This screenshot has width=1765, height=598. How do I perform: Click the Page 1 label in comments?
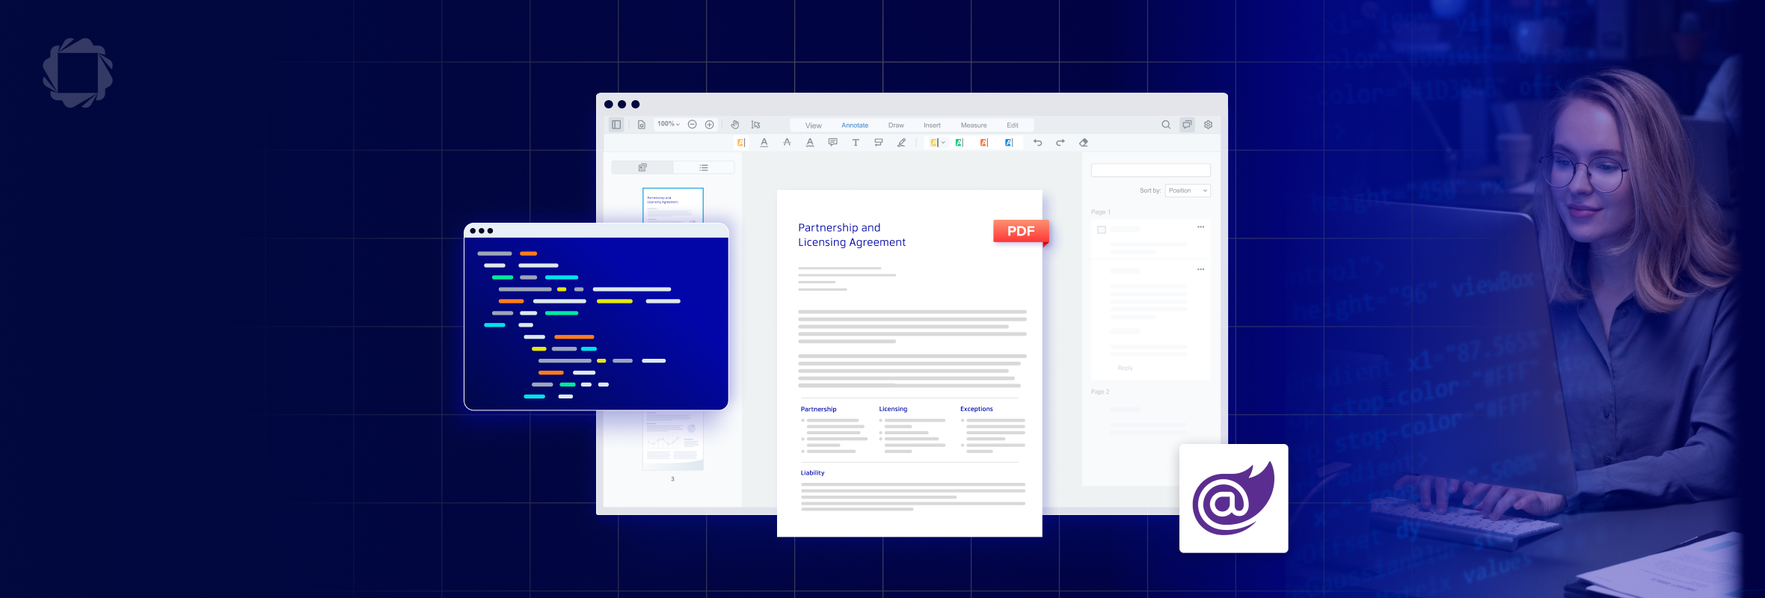[1101, 212]
